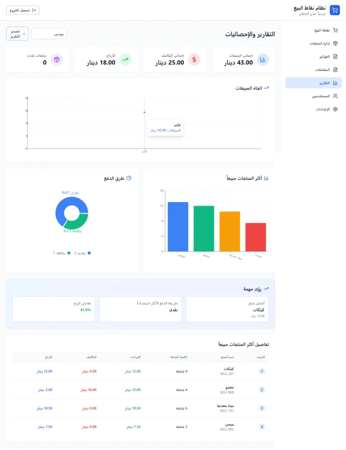Click the pie icon beside طرق الدفع
The width and height of the screenshot is (346, 450).
click(x=129, y=178)
